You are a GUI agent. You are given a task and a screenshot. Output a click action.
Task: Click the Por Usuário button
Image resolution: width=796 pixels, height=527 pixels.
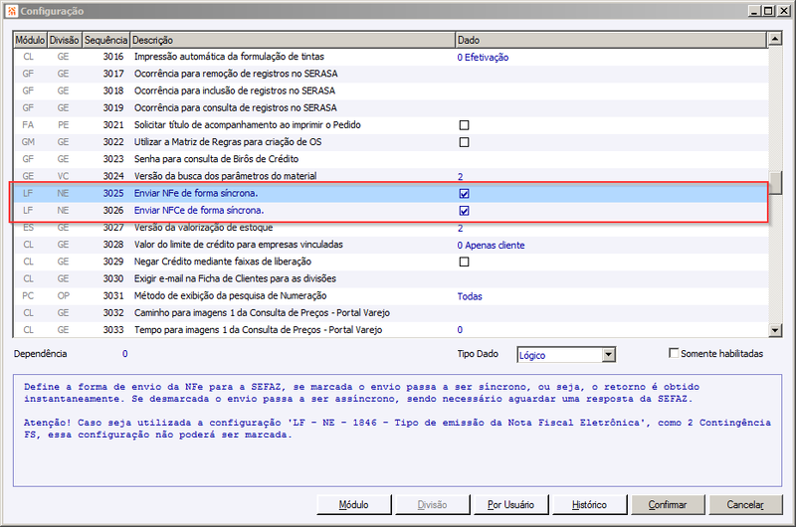(x=510, y=505)
